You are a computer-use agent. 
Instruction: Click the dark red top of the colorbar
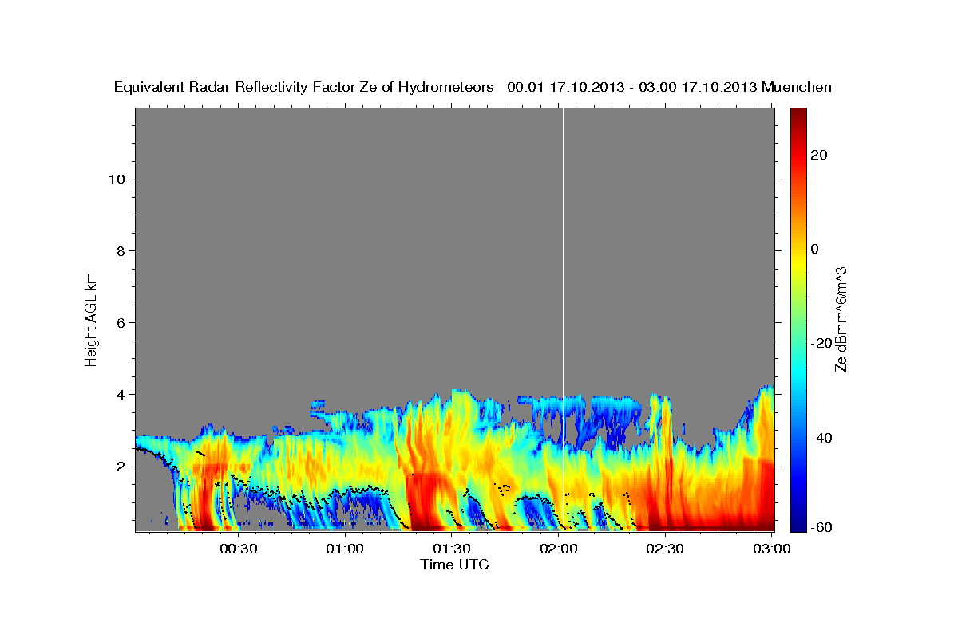798,116
